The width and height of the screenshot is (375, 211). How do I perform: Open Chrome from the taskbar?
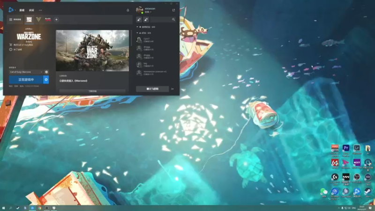coord(39,208)
